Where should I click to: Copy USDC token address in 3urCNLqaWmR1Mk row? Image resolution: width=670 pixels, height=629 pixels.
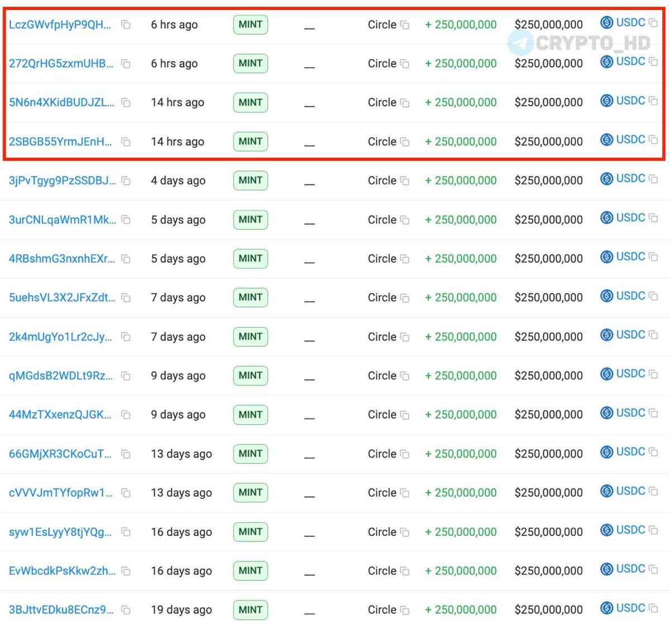(x=653, y=218)
